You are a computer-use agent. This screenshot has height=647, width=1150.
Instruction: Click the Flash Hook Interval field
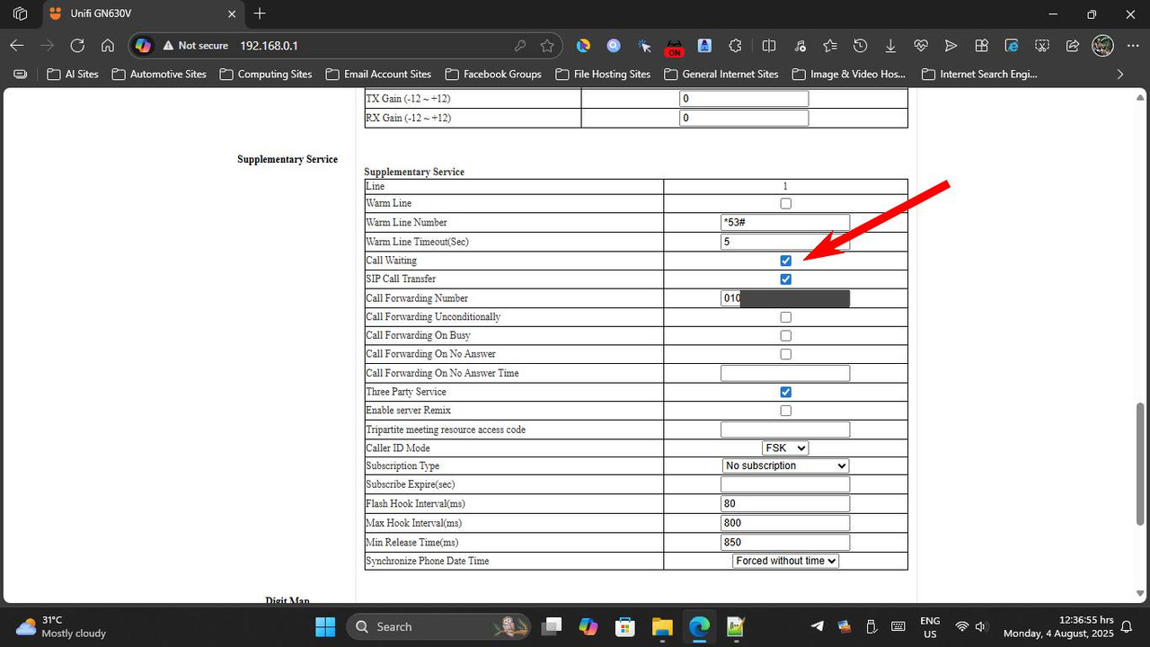tap(785, 504)
